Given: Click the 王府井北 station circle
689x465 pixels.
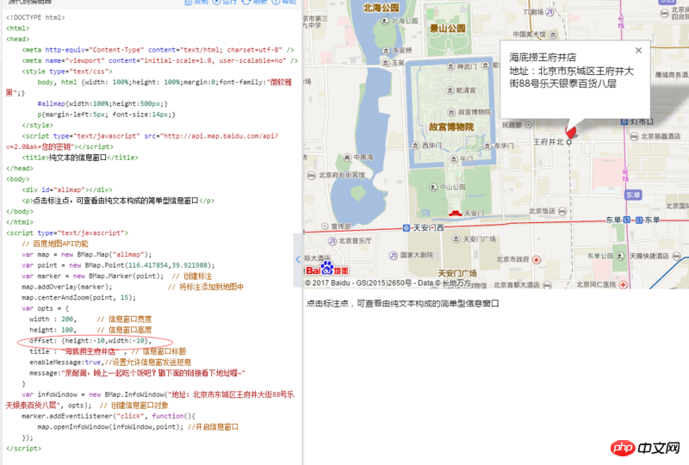Looking at the screenshot, I should tap(569, 142).
